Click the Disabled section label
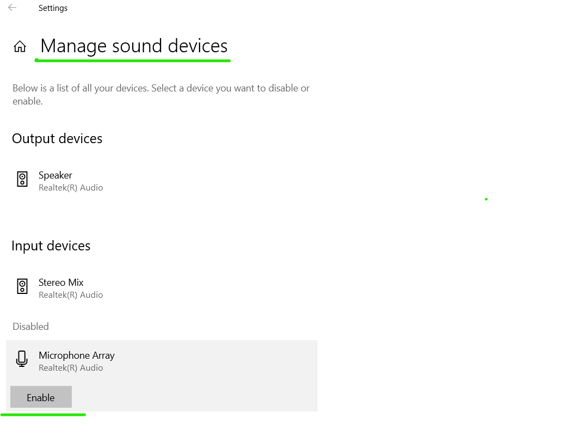Viewport: 570px width, 436px height. (x=30, y=327)
